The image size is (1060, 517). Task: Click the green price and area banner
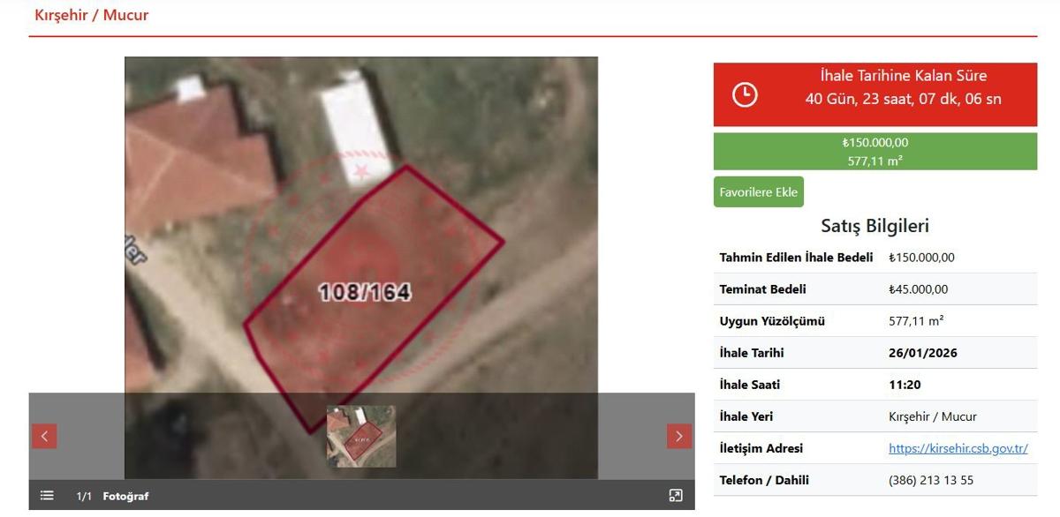tap(875, 151)
